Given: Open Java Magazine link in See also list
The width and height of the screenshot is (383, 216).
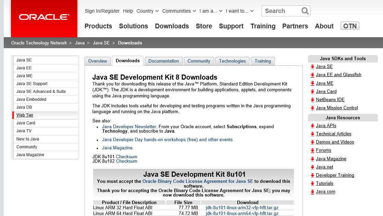Looking at the screenshot, I should pos(117,148).
